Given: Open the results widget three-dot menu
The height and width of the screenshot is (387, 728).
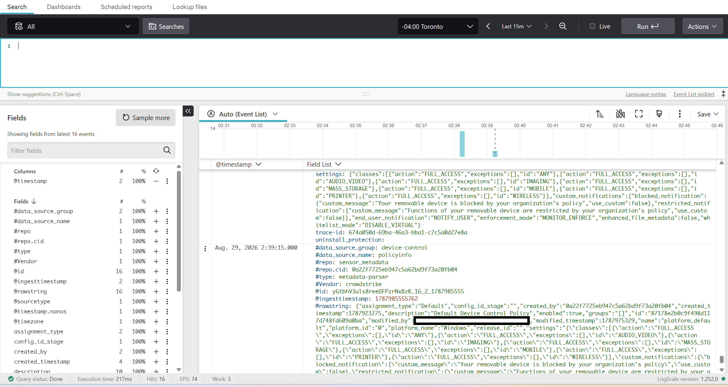Looking at the screenshot, I should [x=680, y=114].
